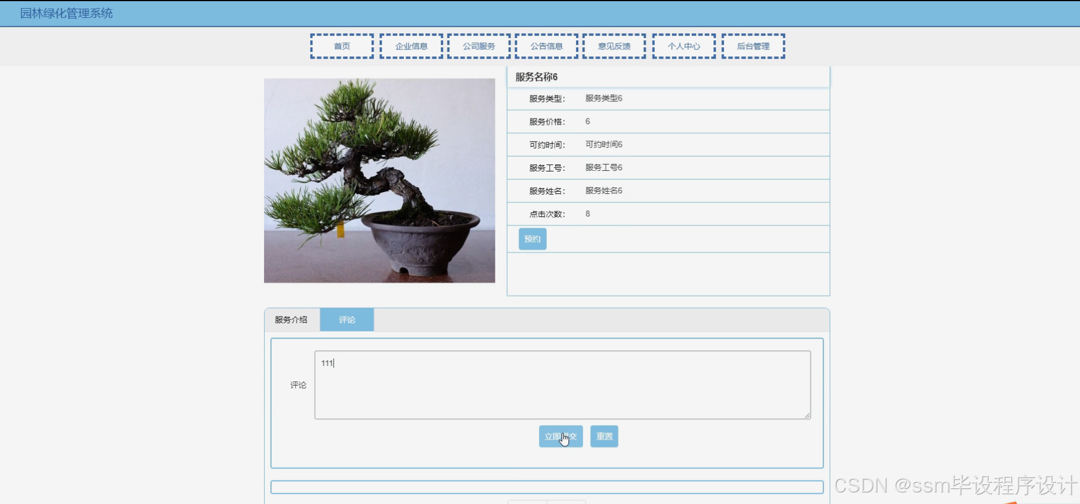Select the 评论 tab

pyautogui.click(x=347, y=320)
